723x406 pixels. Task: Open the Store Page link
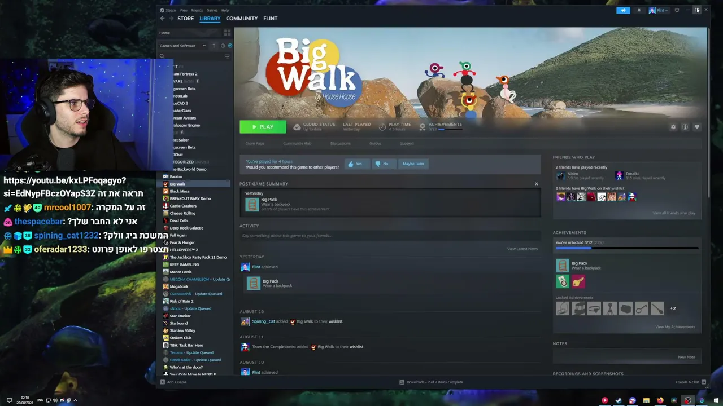click(x=255, y=143)
